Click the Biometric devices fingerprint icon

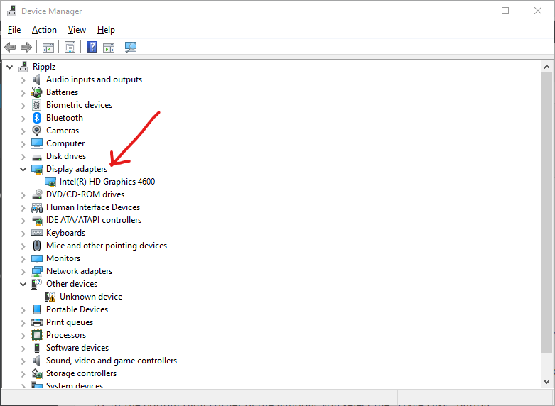point(36,105)
